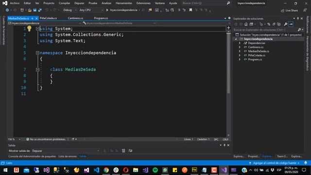The height and width of the screenshot is (175, 311).
Task: Save the current file with floppy icon
Action: 35,10
